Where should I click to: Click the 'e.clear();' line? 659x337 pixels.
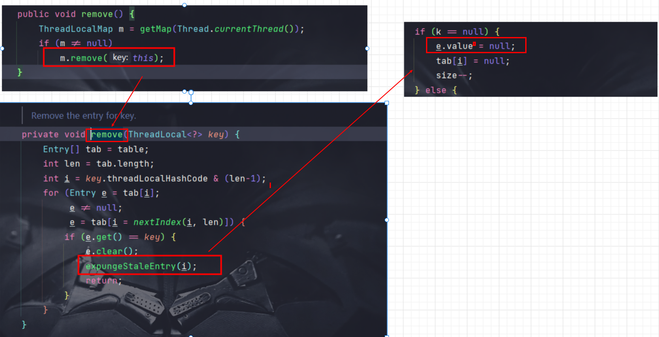click(x=112, y=251)
